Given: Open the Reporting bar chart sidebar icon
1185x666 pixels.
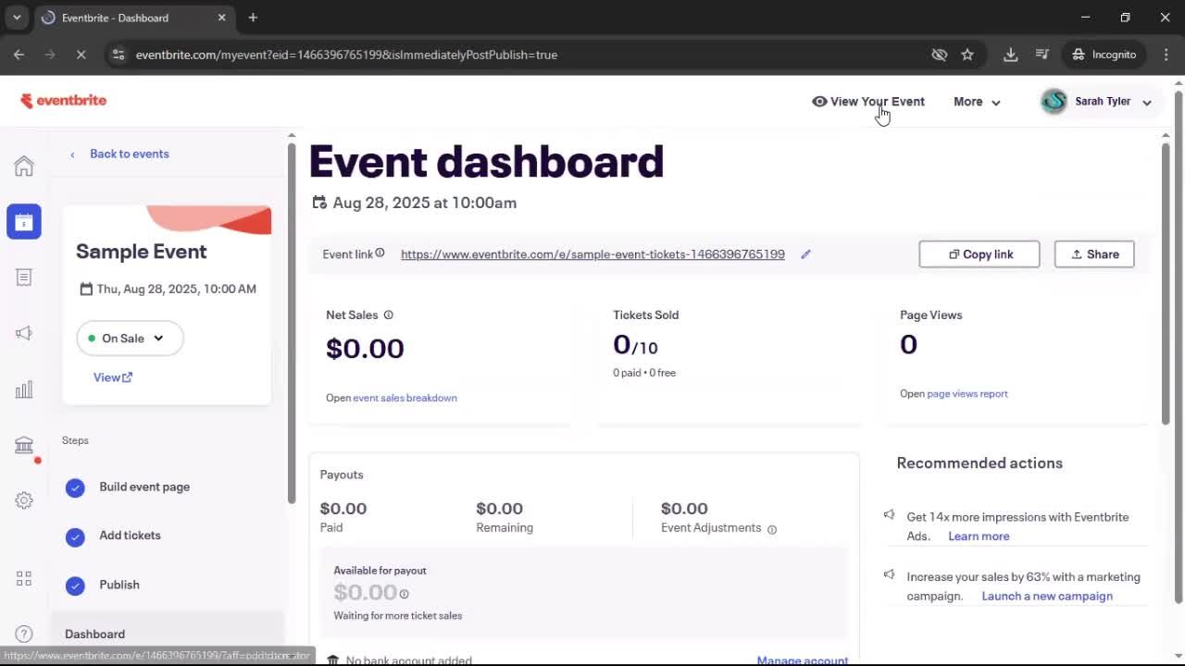Looking at the screenshot, I should pos(24,389).
